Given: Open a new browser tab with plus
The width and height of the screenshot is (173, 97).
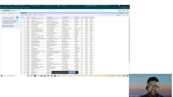Looking at the screenshot, I should coord(114,5).
